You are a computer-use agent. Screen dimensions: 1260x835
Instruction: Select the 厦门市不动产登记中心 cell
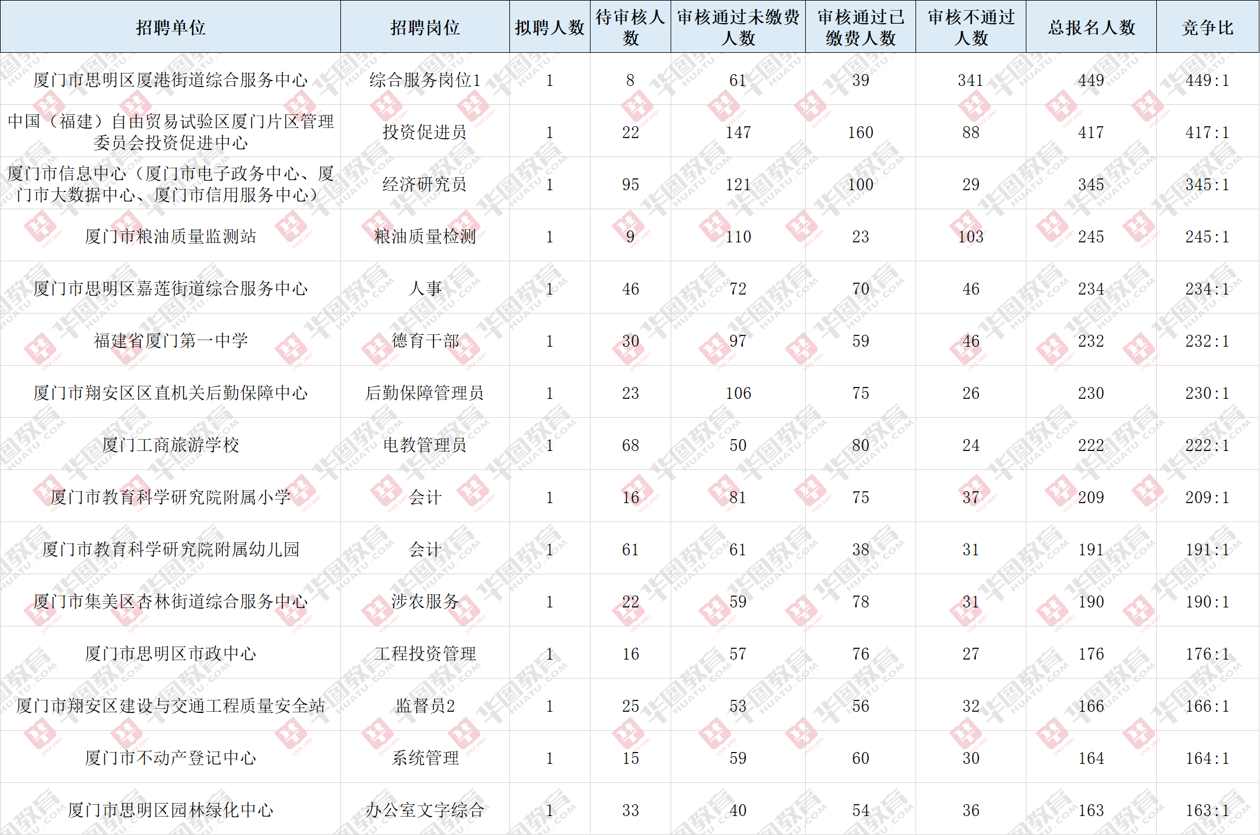coord(170,757)
